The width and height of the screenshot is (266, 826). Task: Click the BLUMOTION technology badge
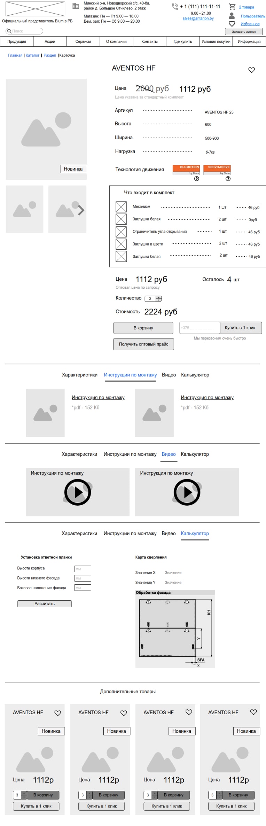pos(186,170)
